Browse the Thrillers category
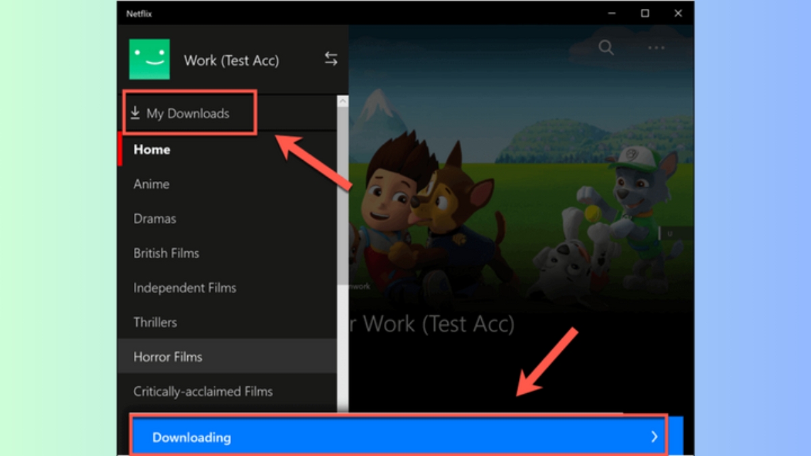This screenshot has height=456, width=811. [x=155, y=322]
